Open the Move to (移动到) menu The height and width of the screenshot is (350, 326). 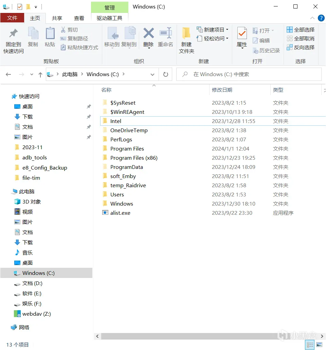pos(112,38)
